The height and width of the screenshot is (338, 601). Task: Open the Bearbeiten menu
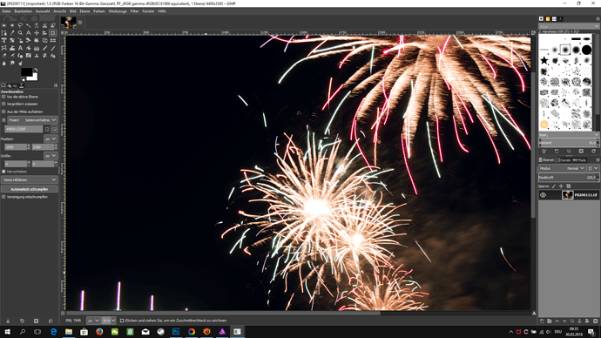pos(23,11)
